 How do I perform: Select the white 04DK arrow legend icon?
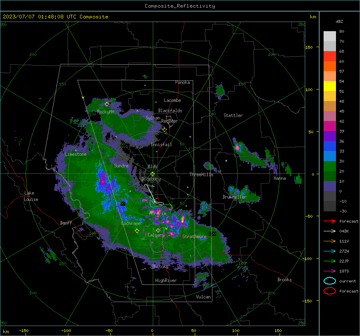click(x=330, y=231)
